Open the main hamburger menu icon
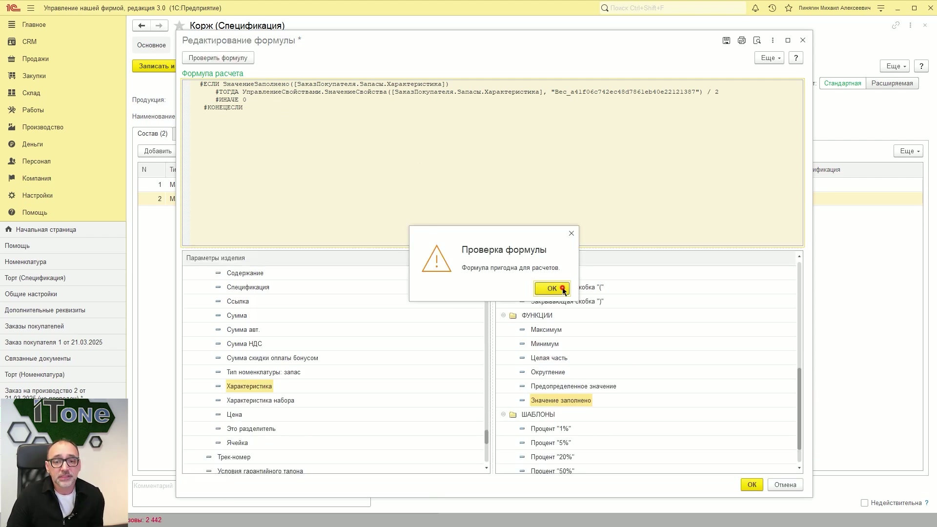Image resolution: width=937 pixels, height=527 pixels. 31,8
